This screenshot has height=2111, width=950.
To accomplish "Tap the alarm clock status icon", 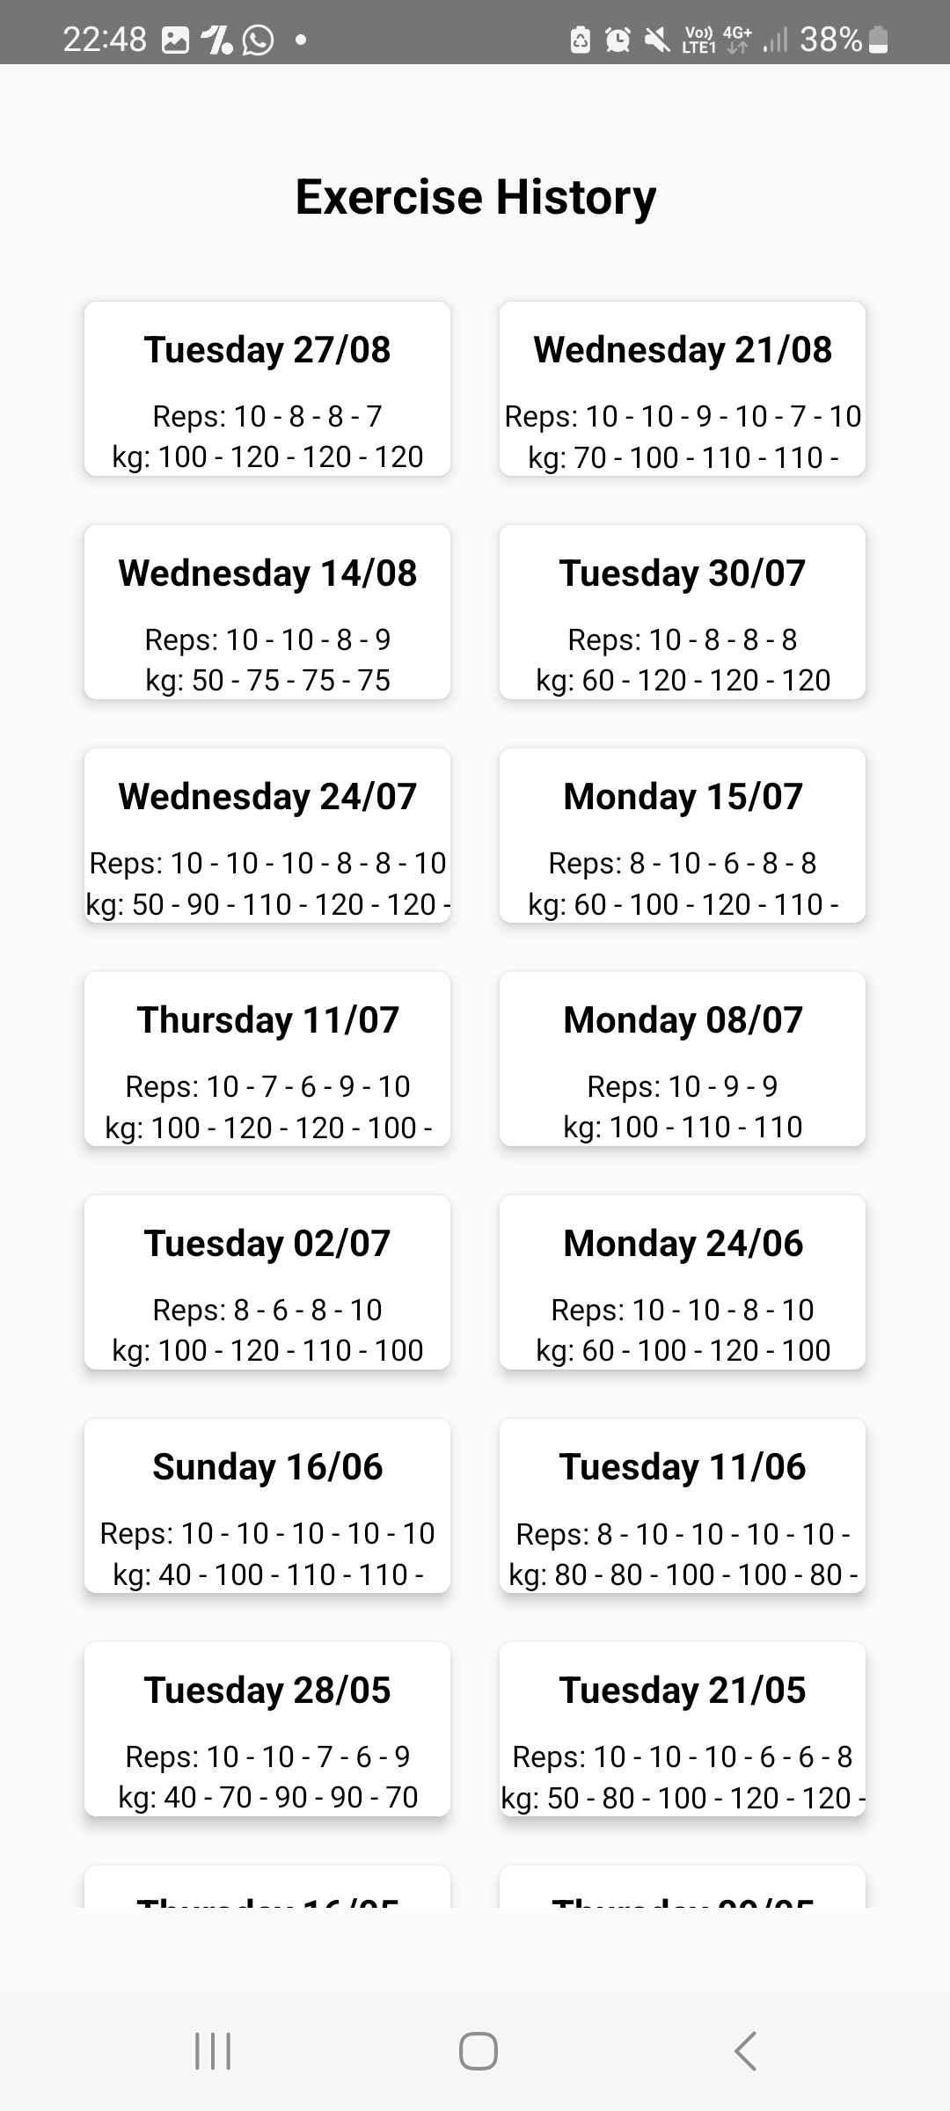I will [618, 40].
